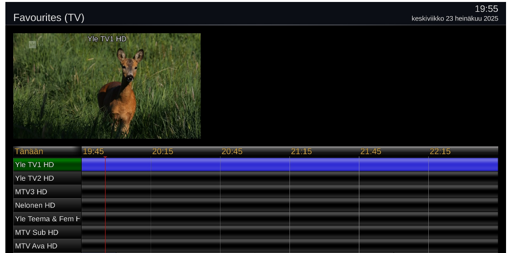Select the MTV3 HD channel

(47, 191)
